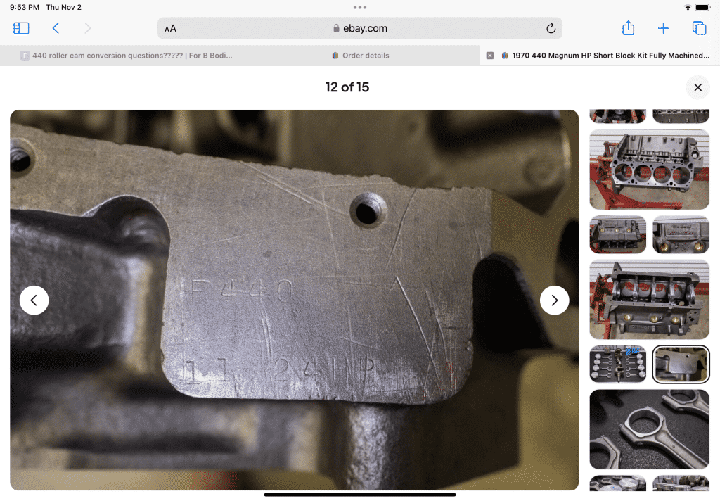Show previous gallery photo
Viewport: 720px width, 501px height.
34,300
